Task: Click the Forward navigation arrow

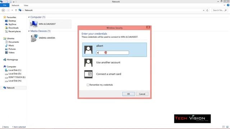Action: coord(8,10)
